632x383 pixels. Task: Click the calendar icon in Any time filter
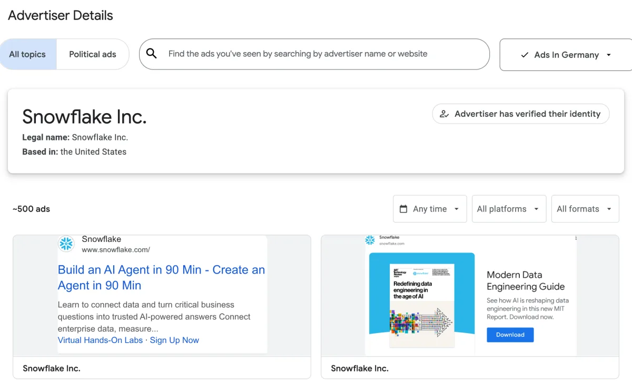(403, 209)
